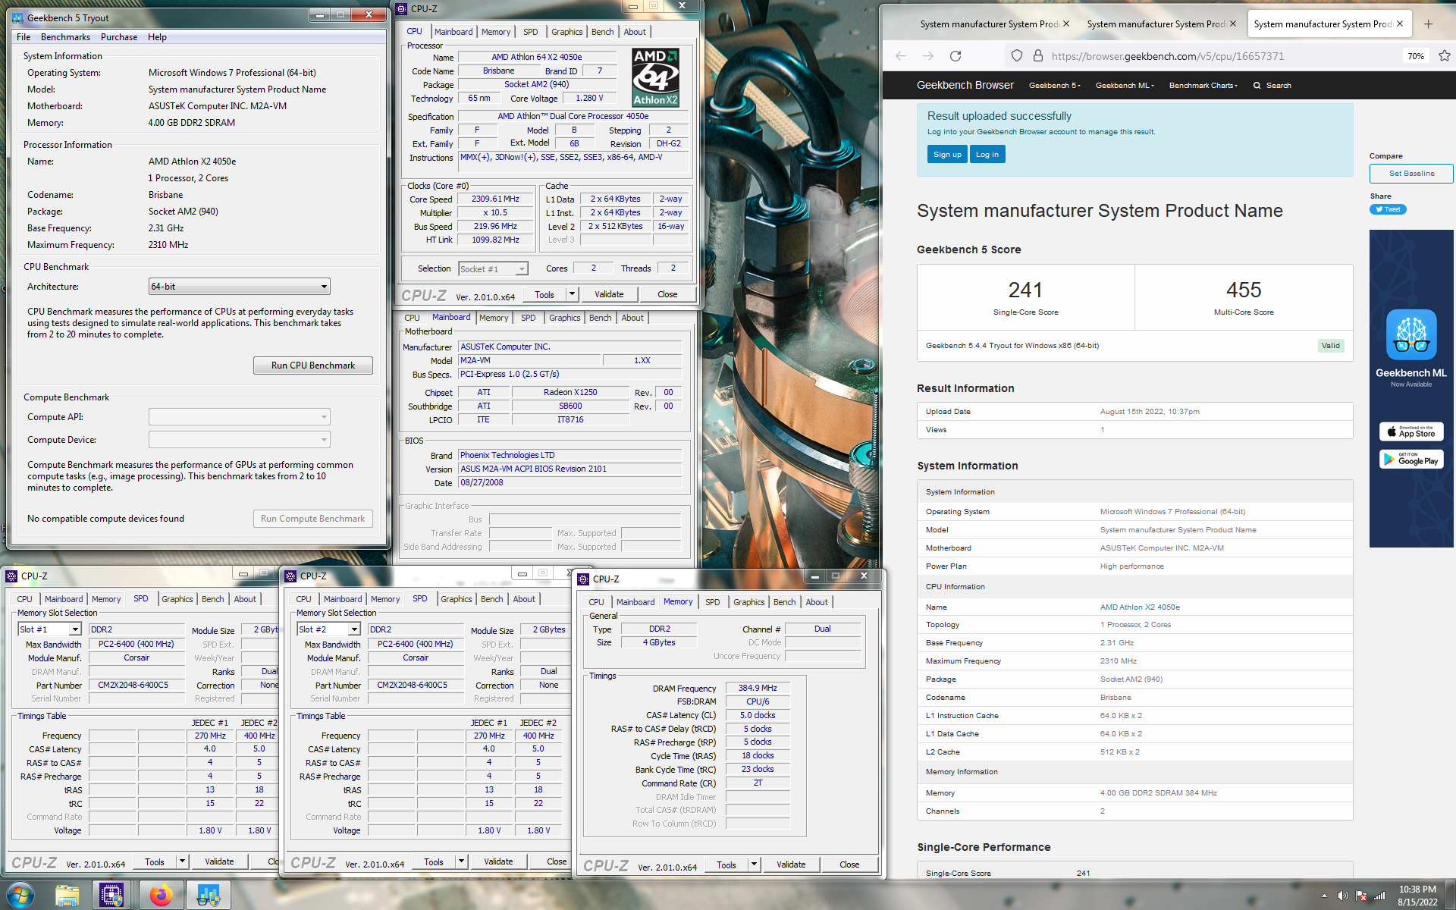Open the Compute Device dropdown
This screenshot has height=910, width=1456.
click(x=239, y=440)
